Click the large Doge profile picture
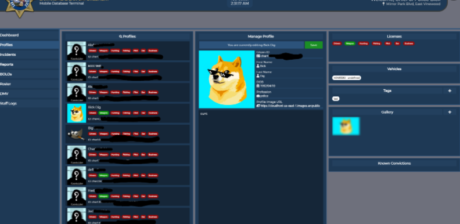The height and width of the screenshot is (224, 460). [x=227, y=79]
